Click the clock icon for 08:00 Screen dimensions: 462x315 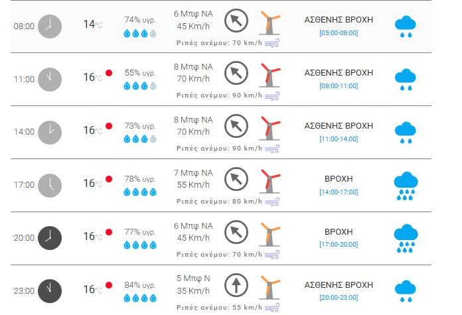(x=50, y=26)
